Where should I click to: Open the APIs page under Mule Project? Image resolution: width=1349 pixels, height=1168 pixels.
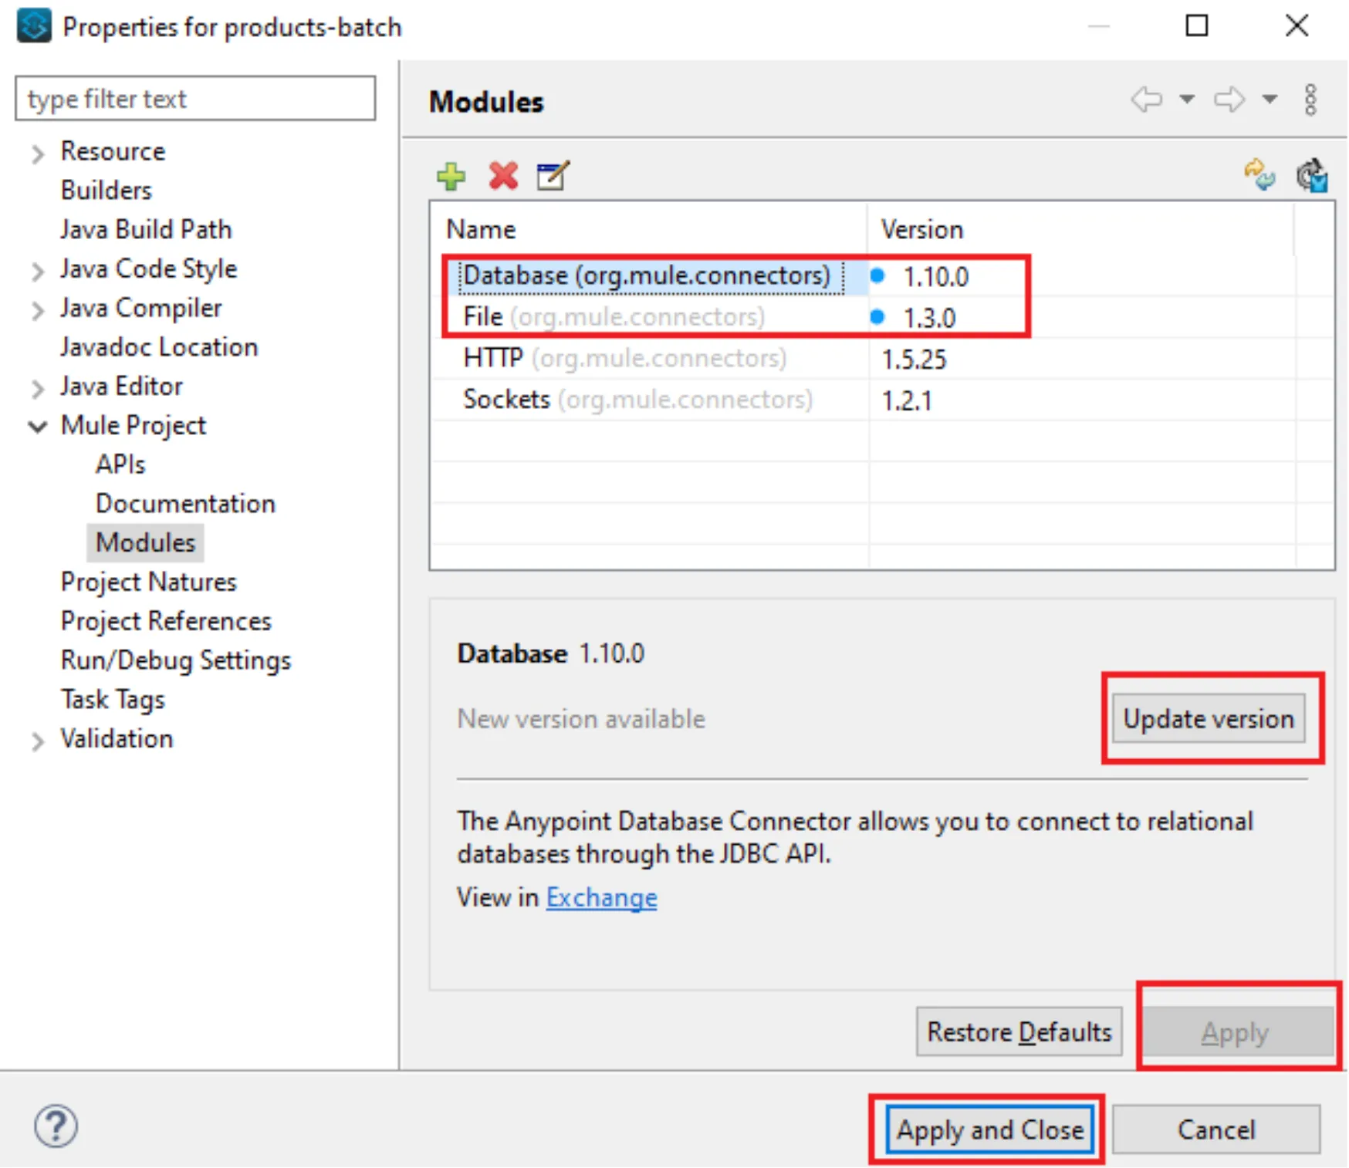120,464
